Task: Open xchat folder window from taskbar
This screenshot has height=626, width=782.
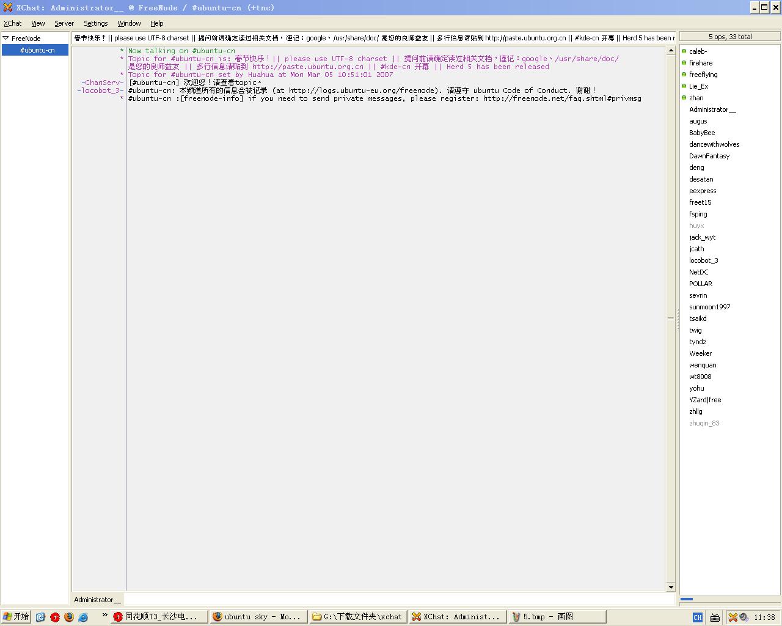Action: (357, 617)
